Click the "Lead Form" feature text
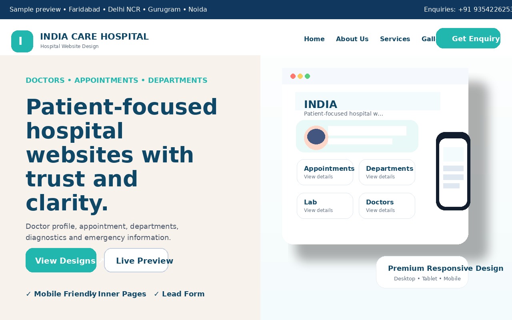 [183, 294]
